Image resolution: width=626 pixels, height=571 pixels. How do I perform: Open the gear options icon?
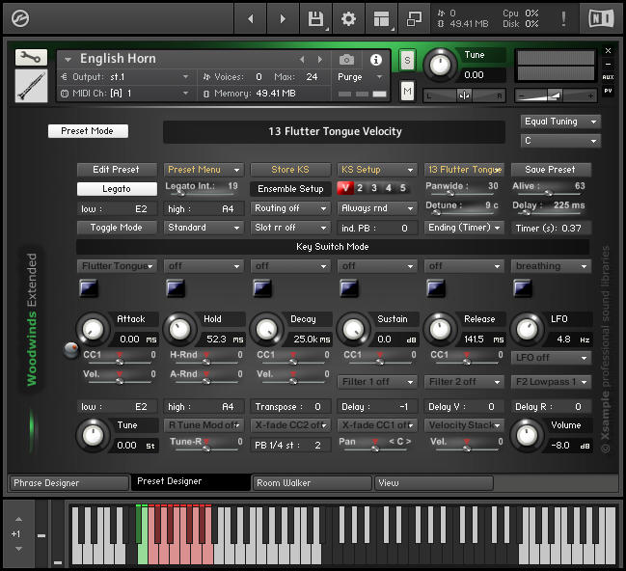point(348,18)
